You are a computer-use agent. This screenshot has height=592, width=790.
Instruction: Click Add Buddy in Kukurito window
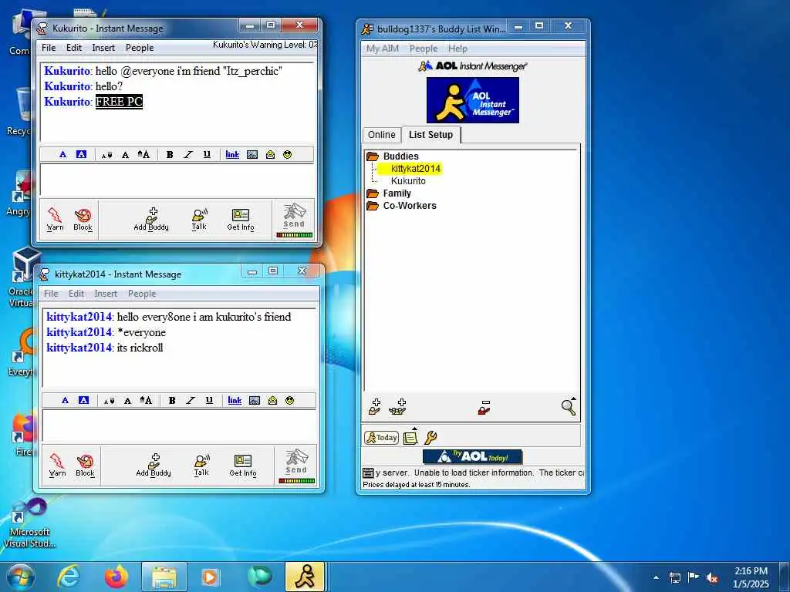coord(151,219)
